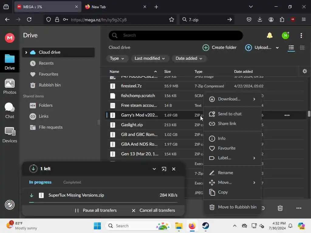Select Copy menu item
This screenshot has height=233, width=311.
[x=232, y=192]
